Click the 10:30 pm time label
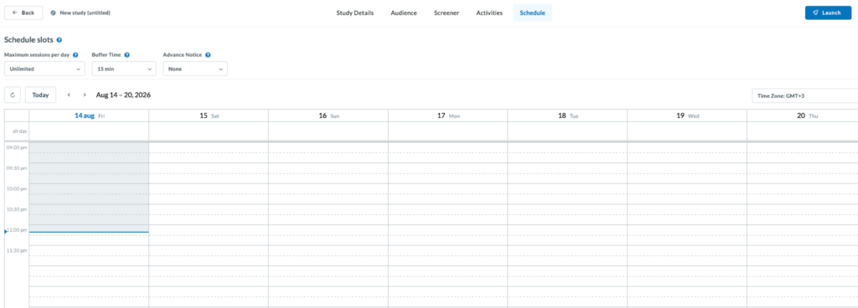The image size is (858, 308). click(17, 209)
